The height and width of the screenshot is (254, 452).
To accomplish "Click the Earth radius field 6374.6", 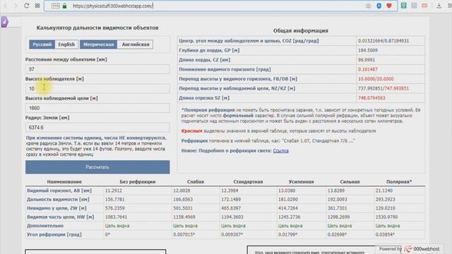I will 97,127.
